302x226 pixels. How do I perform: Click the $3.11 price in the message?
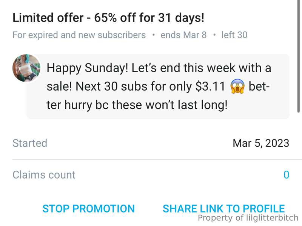click(210, 86)
